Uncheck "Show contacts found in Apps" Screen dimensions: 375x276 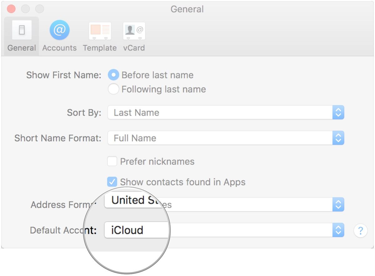pos(112,182)
